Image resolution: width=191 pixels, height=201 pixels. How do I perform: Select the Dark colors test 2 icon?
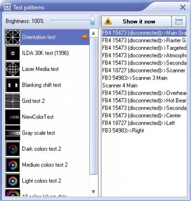[13, 149]
